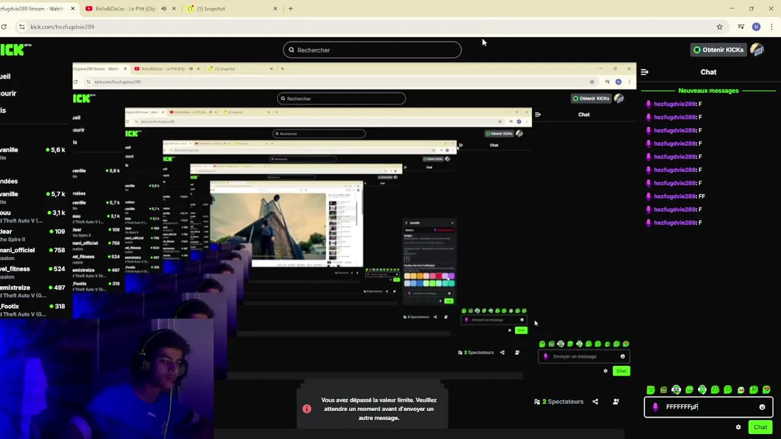The width and height of the screenshot is (781, 439).
Task: Click the red error icon in the toast
Action: click(307, 409)
